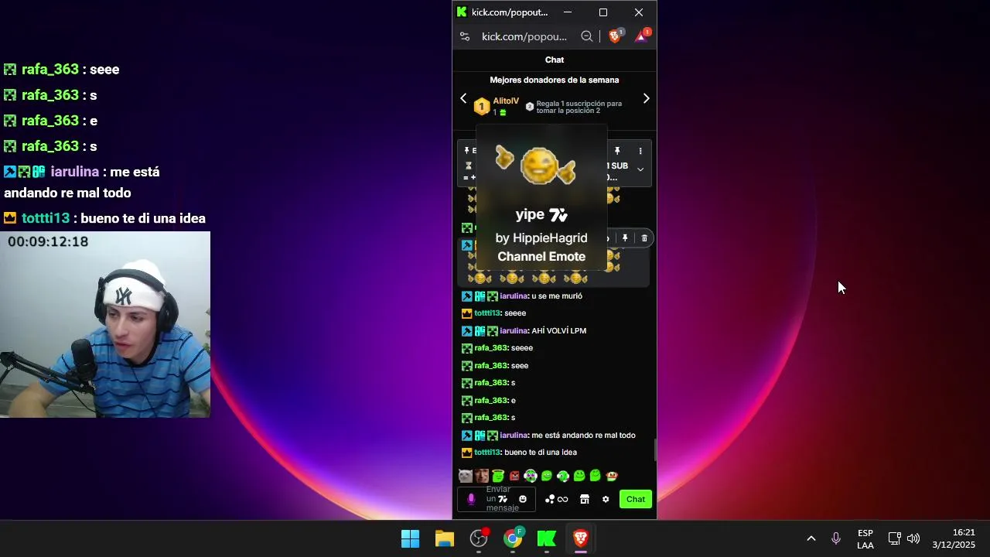990x557 pixels.
Task: Unpin the pinned message via pin icon
Action: click(x=617, y=151)
